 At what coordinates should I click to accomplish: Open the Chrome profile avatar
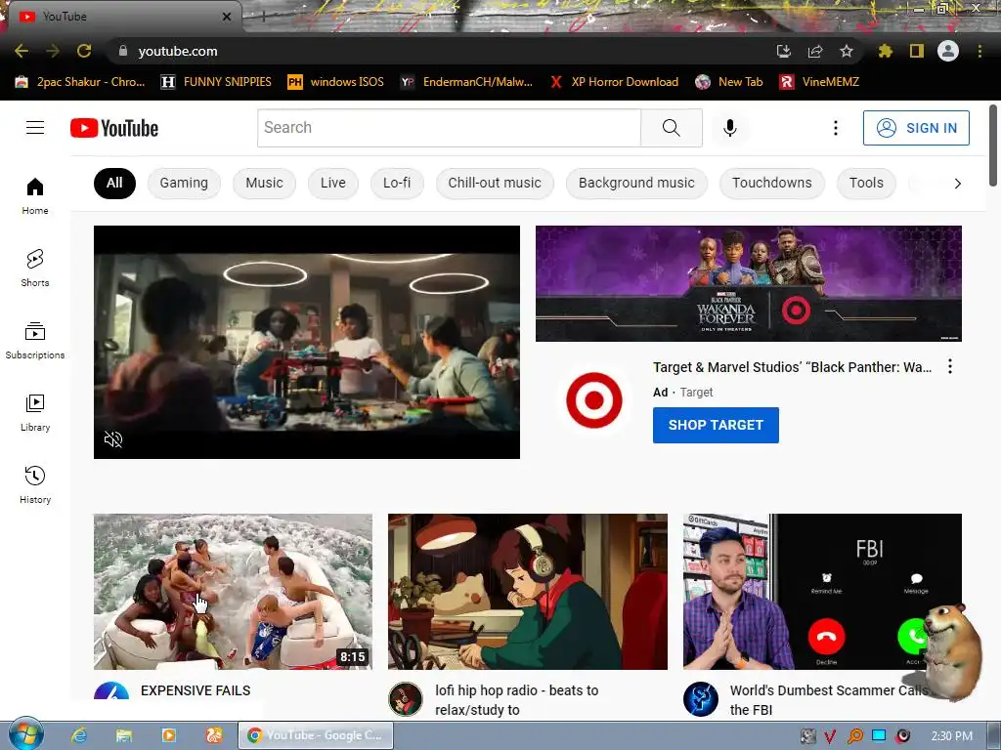click(x=948, y=51)
